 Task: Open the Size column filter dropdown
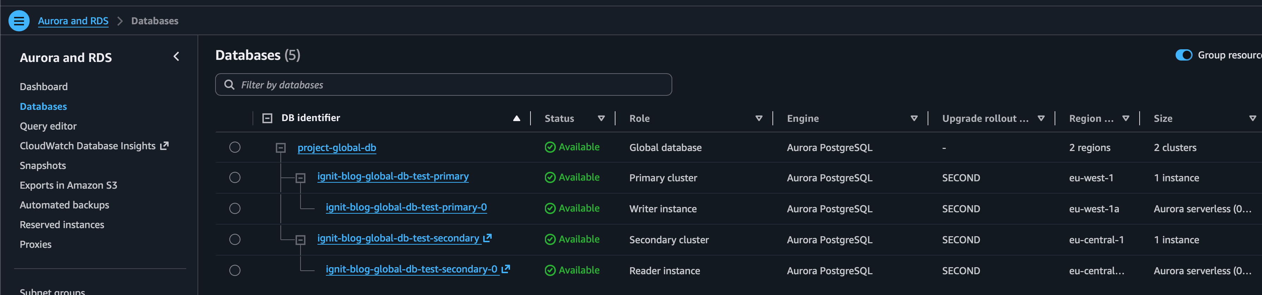1252,118
